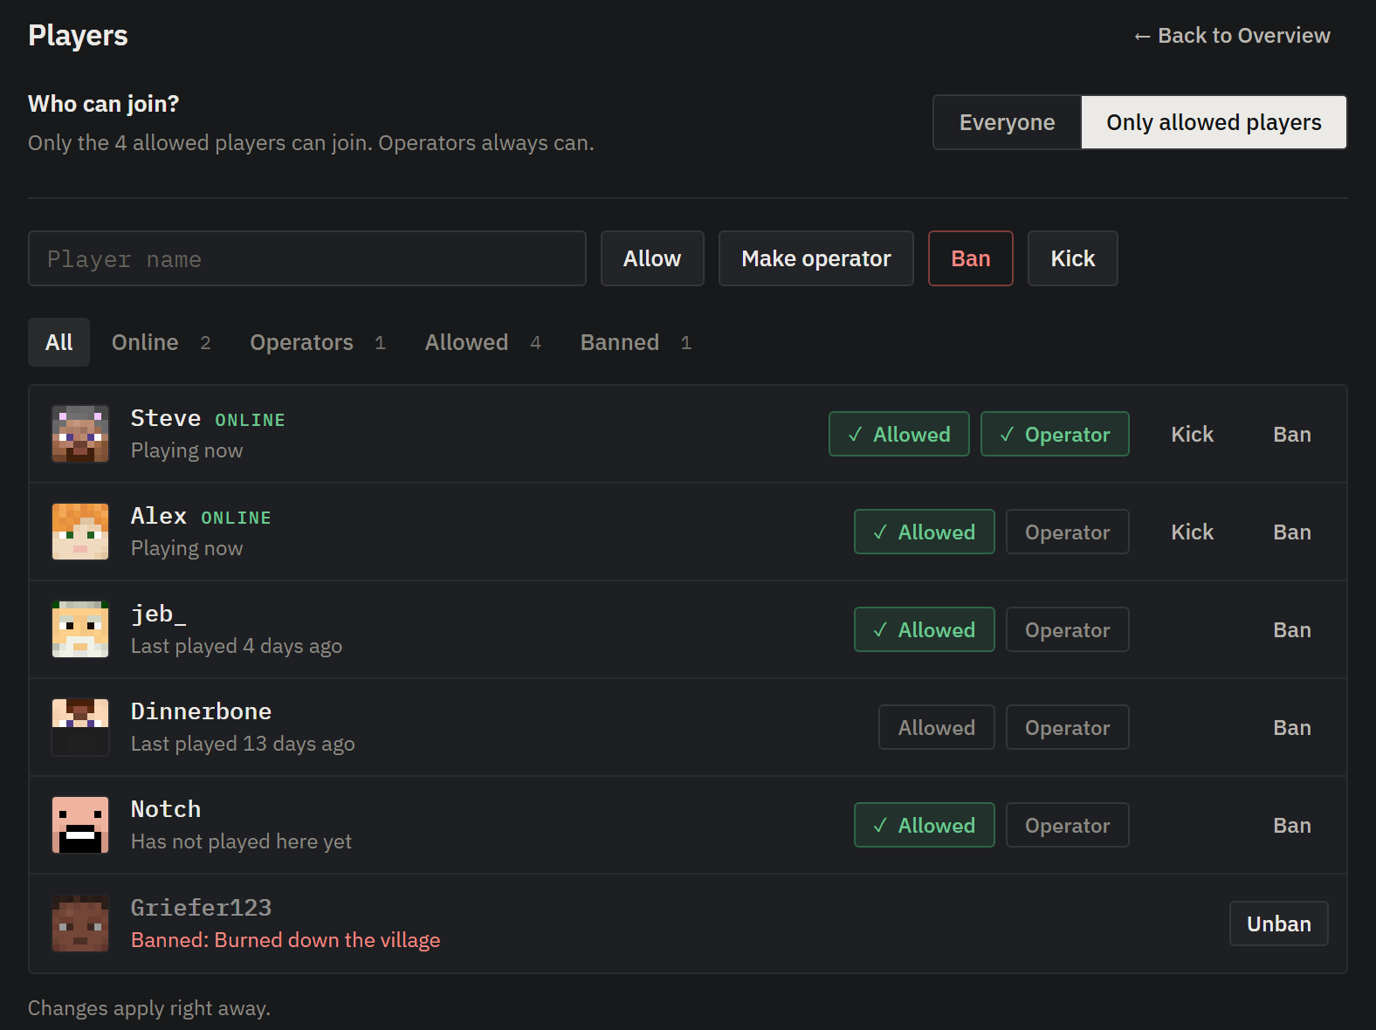Toggle Steve's Operator status
Viewport: 1376px width, 1030px height.
(1055, 434)
